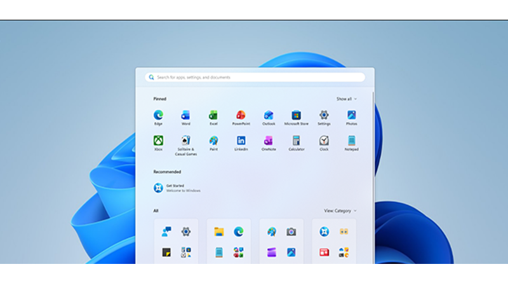The width and height of the screenshot is (508, 283).
Task: Start PowerPoint from pinned apps
Action: 241,118
